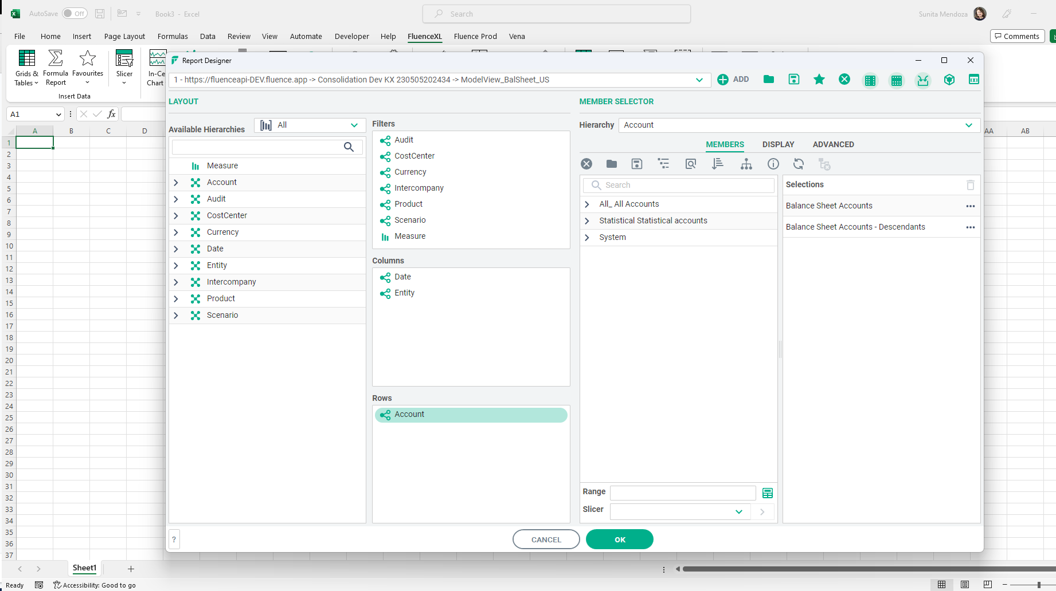The height and width of the screenshot is (591, 1056).
Task: Open the Hierarchy Account dropdown
Action: (969, 125)
